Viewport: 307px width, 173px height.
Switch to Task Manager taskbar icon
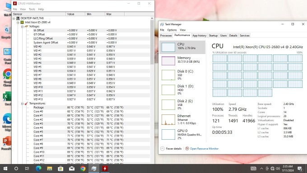click(94, 168)
